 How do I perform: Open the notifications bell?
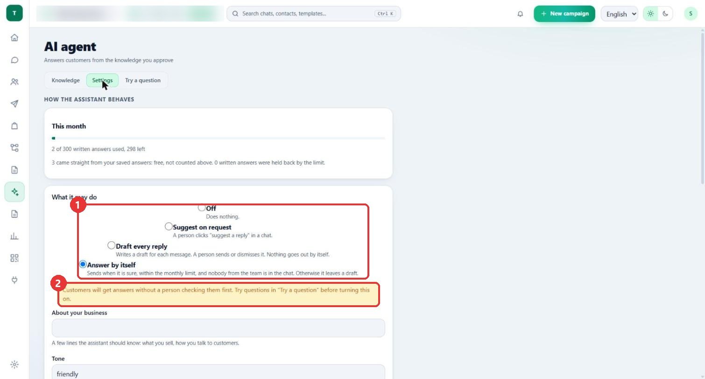(520, 14)
